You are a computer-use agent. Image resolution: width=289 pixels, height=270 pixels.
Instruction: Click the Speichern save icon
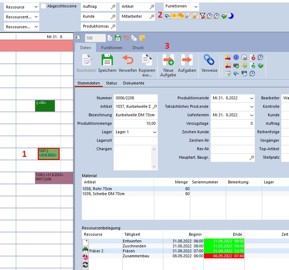click(107, 60)
